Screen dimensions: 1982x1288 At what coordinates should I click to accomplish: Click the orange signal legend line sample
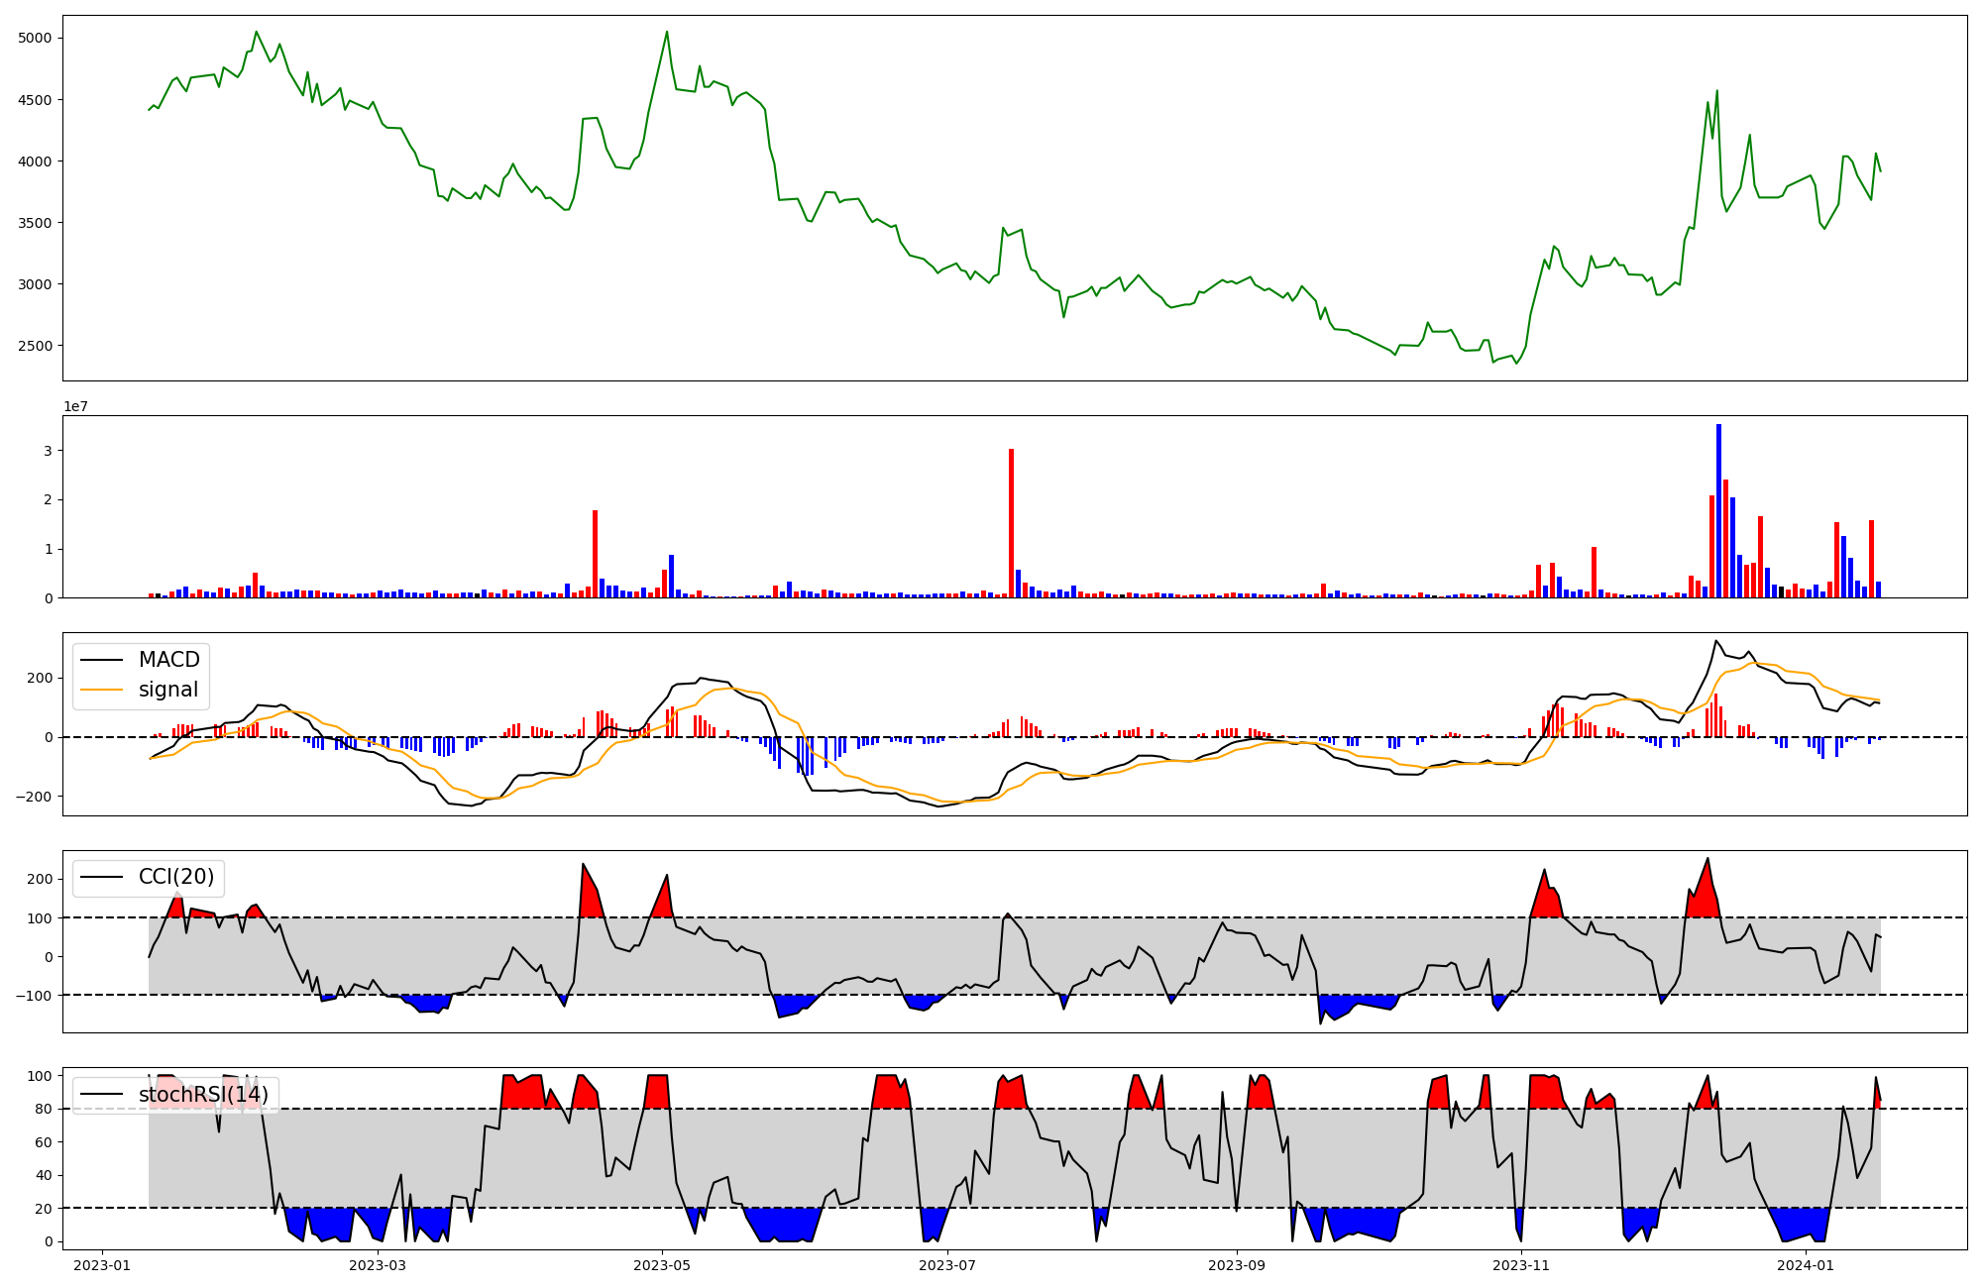click(102, 690)
